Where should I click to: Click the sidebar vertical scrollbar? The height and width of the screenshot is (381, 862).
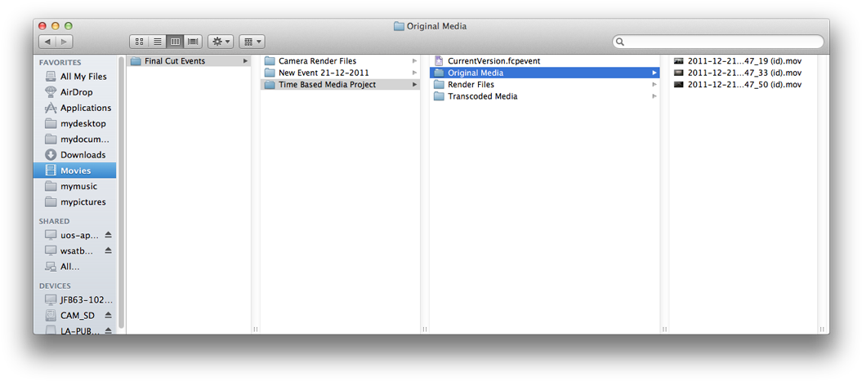122,193
